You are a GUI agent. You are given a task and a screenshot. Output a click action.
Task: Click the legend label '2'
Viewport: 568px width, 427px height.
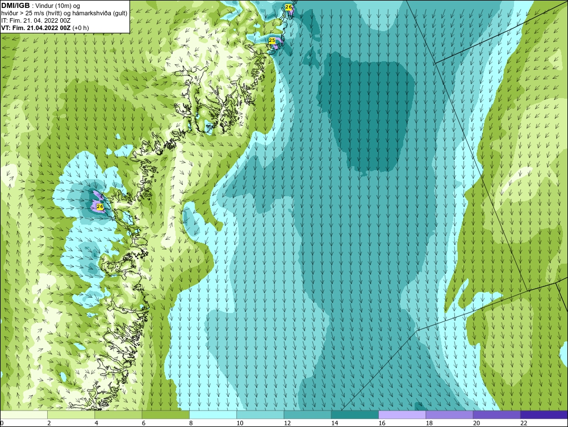point(49,424)
